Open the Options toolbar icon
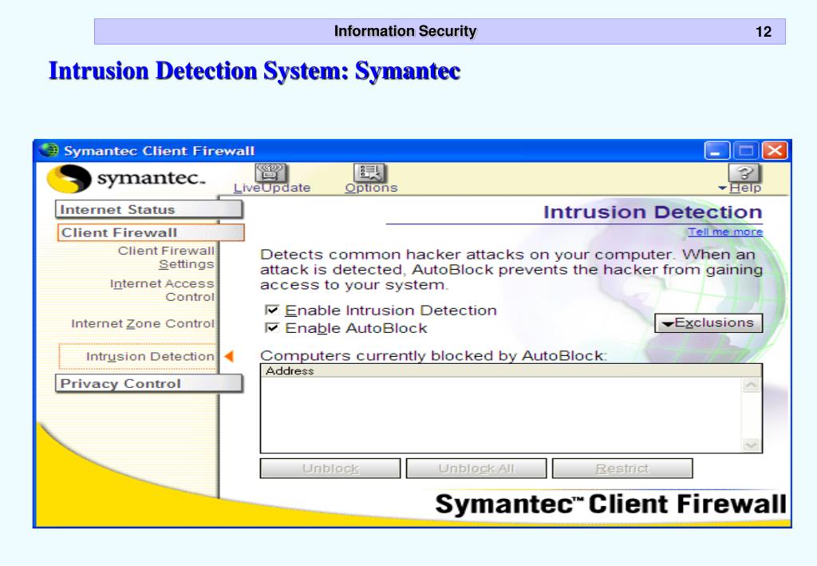 pos(369,173)
